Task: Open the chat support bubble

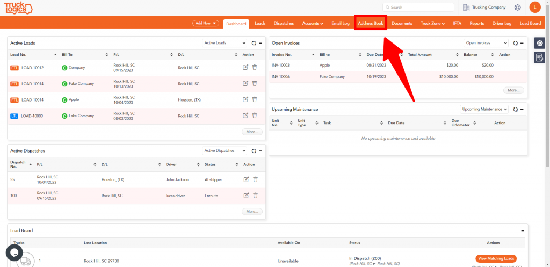Action: click(x=15, y=252)
